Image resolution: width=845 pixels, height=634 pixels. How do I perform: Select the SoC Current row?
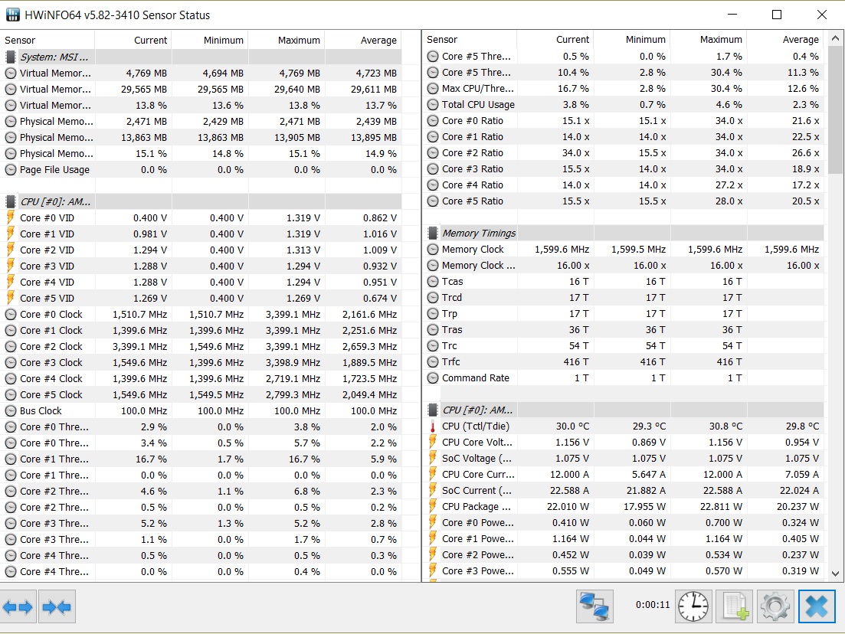click(x=623, y=490)
